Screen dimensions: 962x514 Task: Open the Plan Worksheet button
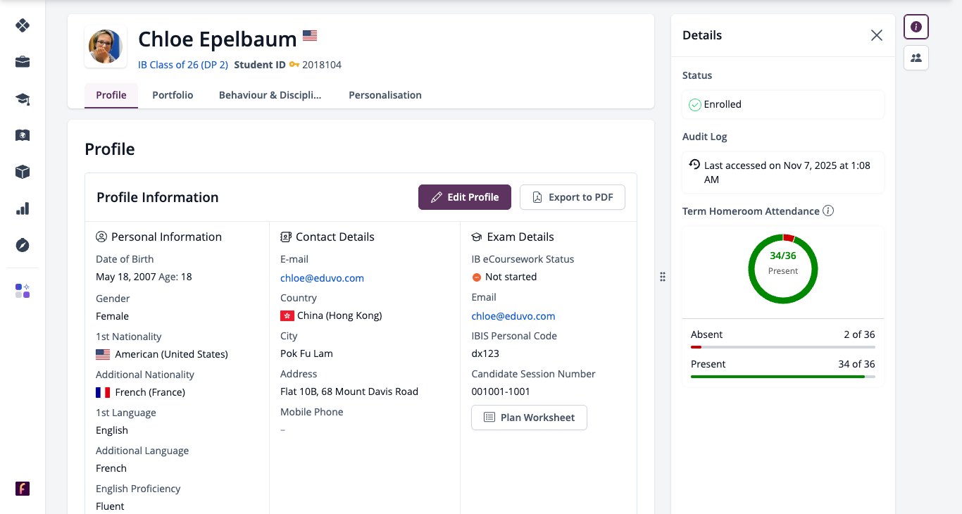529,418
